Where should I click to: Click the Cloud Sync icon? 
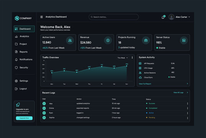point(140,77)
